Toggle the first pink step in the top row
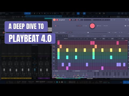Screen dimensions: 129x96 (59, 43)
